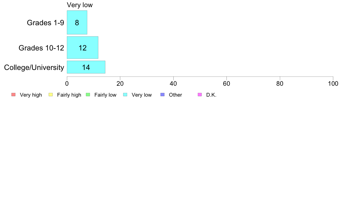Select the Grades 10-12 bar showing 12
Image resolution: width=341 pixels, height=211 pixels.
tap(83, 48)
